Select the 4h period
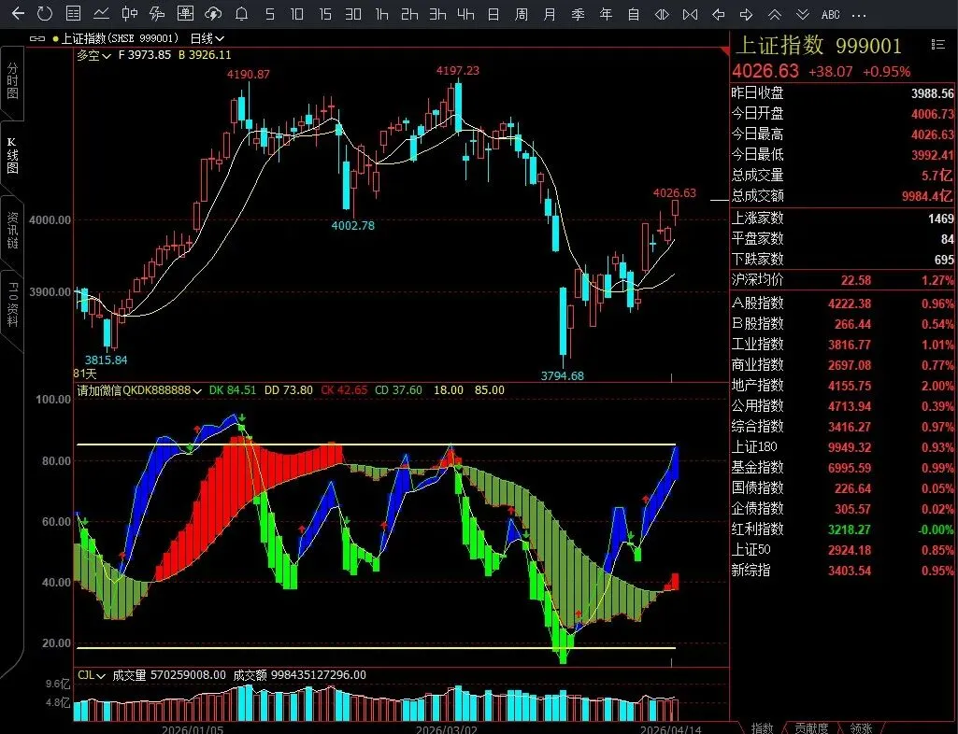 point(465,14)
